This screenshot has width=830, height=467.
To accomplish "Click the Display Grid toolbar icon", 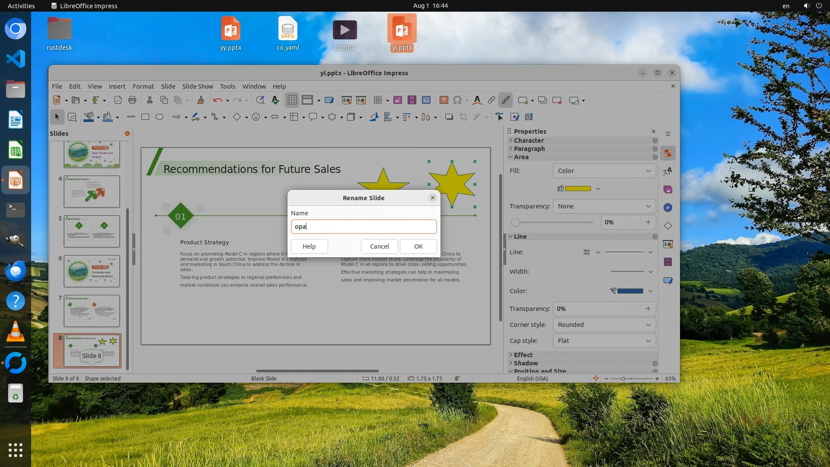I will (292, 100).
